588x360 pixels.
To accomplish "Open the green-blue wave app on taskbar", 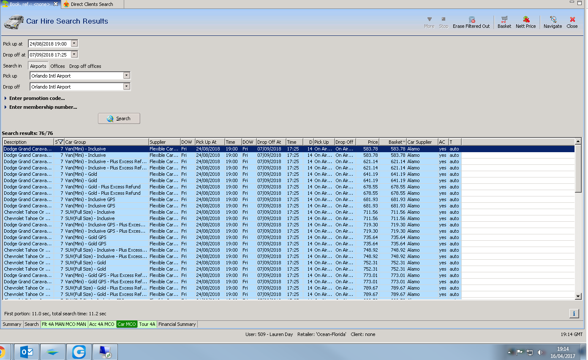I will click(x=53, y=352).
